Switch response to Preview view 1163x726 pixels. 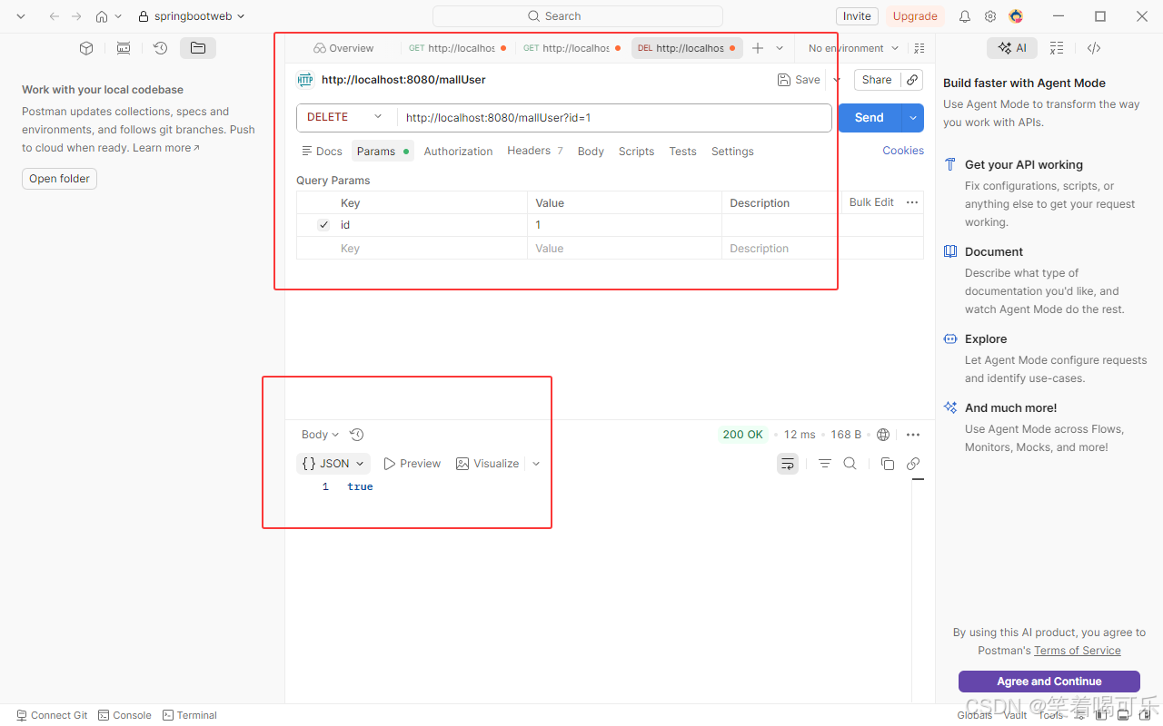(x=413, y=464)
